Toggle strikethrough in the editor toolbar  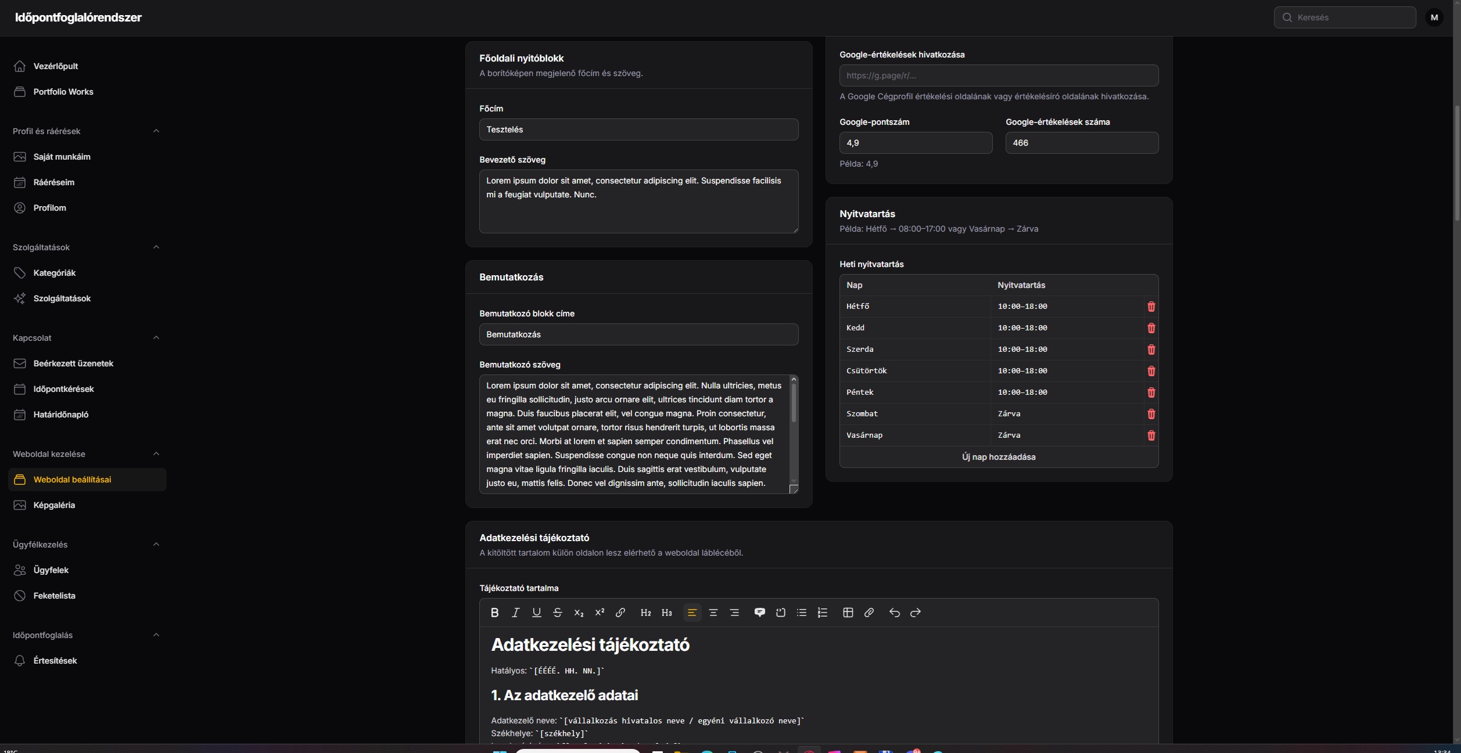(557, 613)
